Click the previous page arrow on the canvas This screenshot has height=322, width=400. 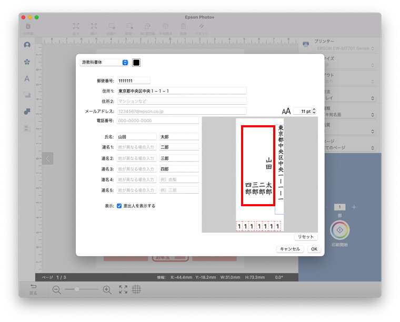(x=48, y=158)
